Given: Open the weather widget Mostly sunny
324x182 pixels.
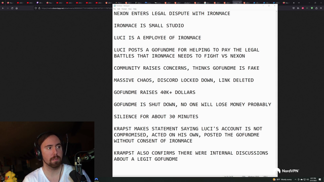Looking at the screenshot, I should pos(282,179).
